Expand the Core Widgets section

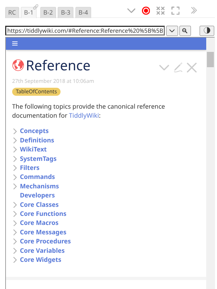(15, 260)
